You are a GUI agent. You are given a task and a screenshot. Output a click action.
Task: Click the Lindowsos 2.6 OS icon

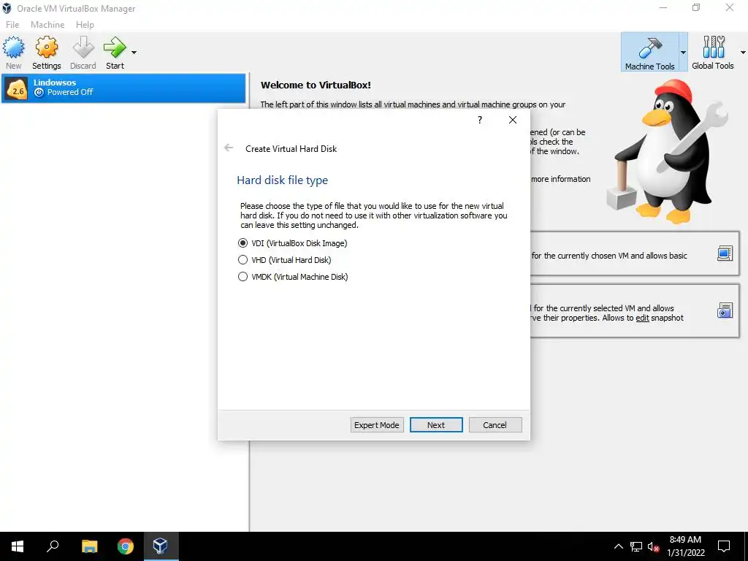click(x=17, y=88)
